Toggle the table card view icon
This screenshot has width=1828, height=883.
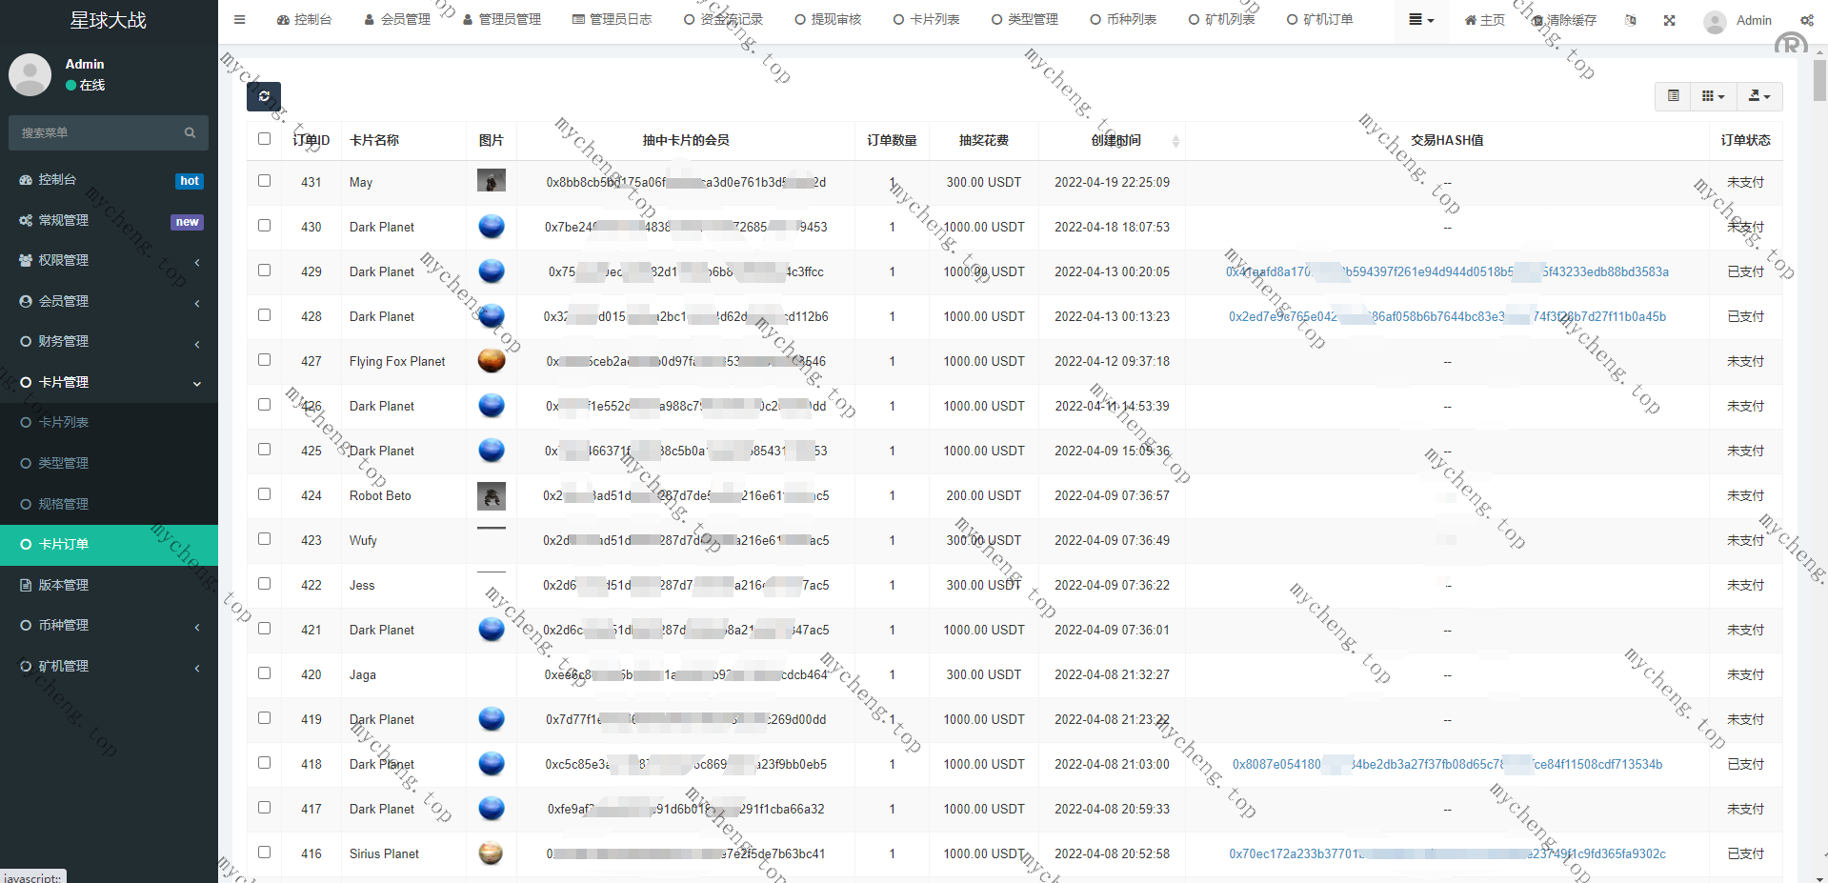[1673, 96]
